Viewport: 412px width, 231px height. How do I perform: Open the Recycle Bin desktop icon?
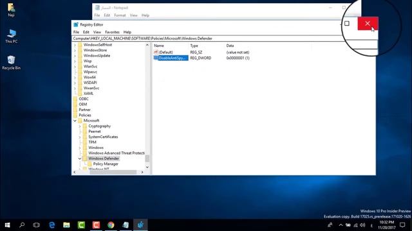pyautogui.click(x=11, y=62)
